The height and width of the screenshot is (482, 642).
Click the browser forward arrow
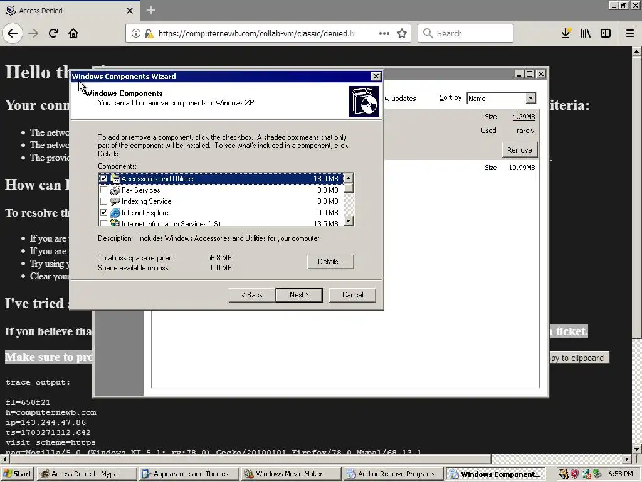click(x=33, y=33)
